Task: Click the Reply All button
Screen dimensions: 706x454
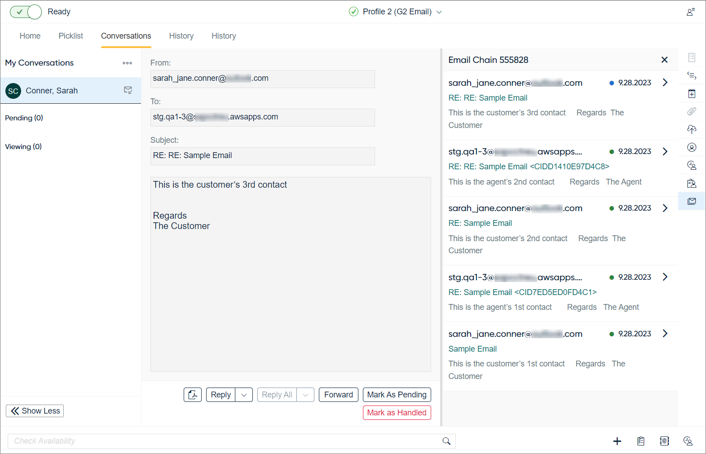Action: click(277, 395)
